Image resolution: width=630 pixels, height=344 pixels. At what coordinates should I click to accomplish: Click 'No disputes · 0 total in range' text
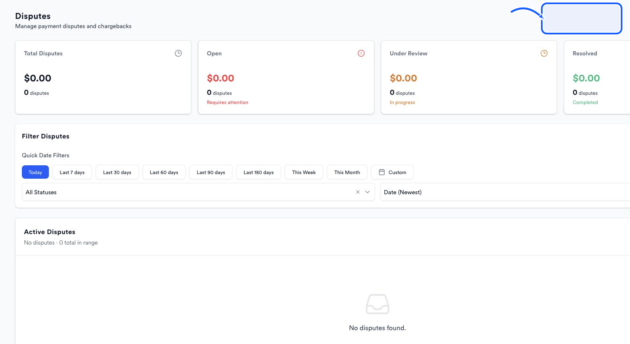[60, 242]
